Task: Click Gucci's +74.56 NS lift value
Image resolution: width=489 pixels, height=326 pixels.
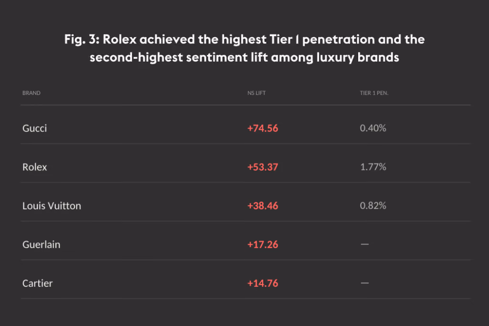Action: coord(263,128)
